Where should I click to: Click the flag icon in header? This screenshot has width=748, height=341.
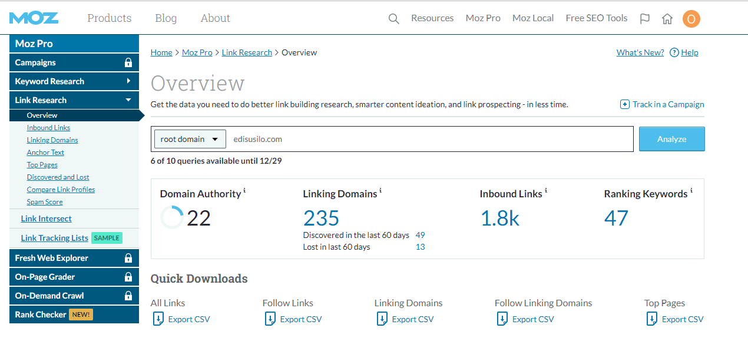[x=645, y=19]
